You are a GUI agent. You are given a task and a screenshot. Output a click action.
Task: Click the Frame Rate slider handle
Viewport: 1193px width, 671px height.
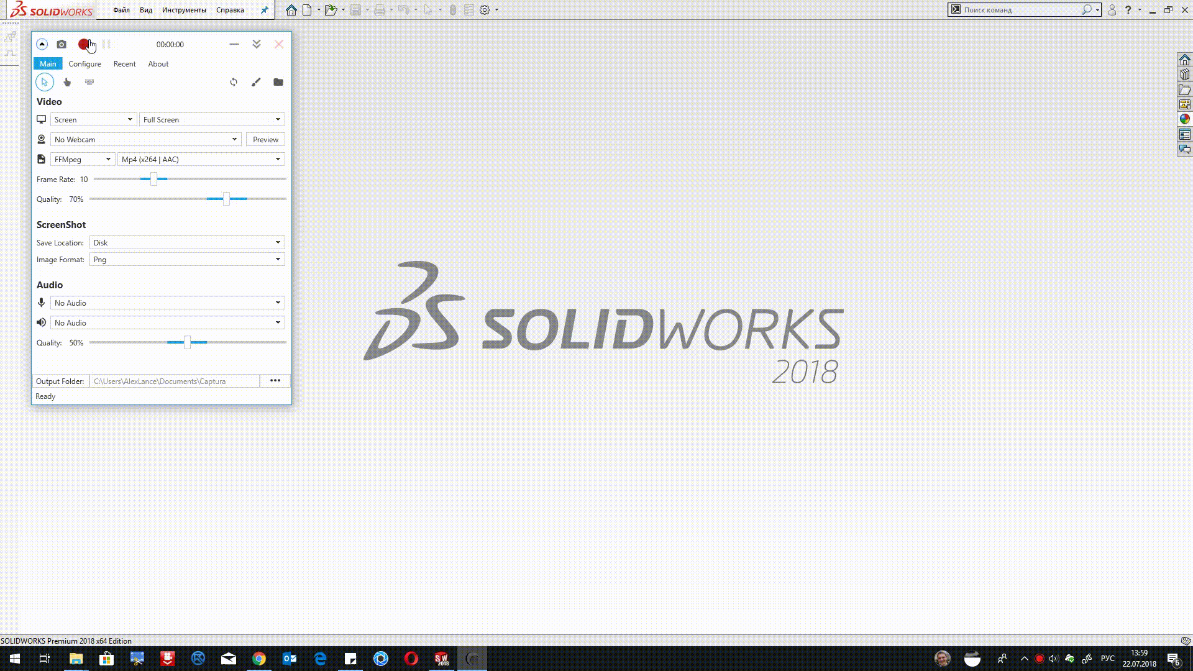pyautogui.click(x=153, y=179)
